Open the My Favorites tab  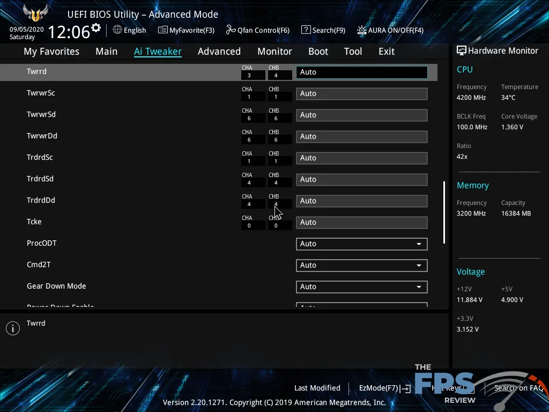coord(51,51)
